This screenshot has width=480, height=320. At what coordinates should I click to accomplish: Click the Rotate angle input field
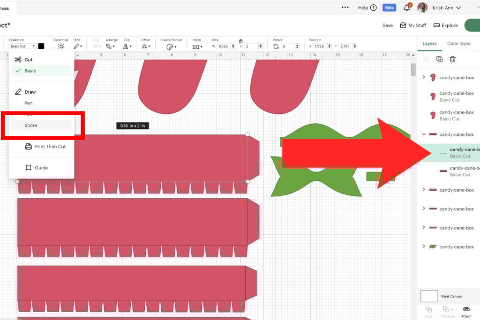coord(290,46)
